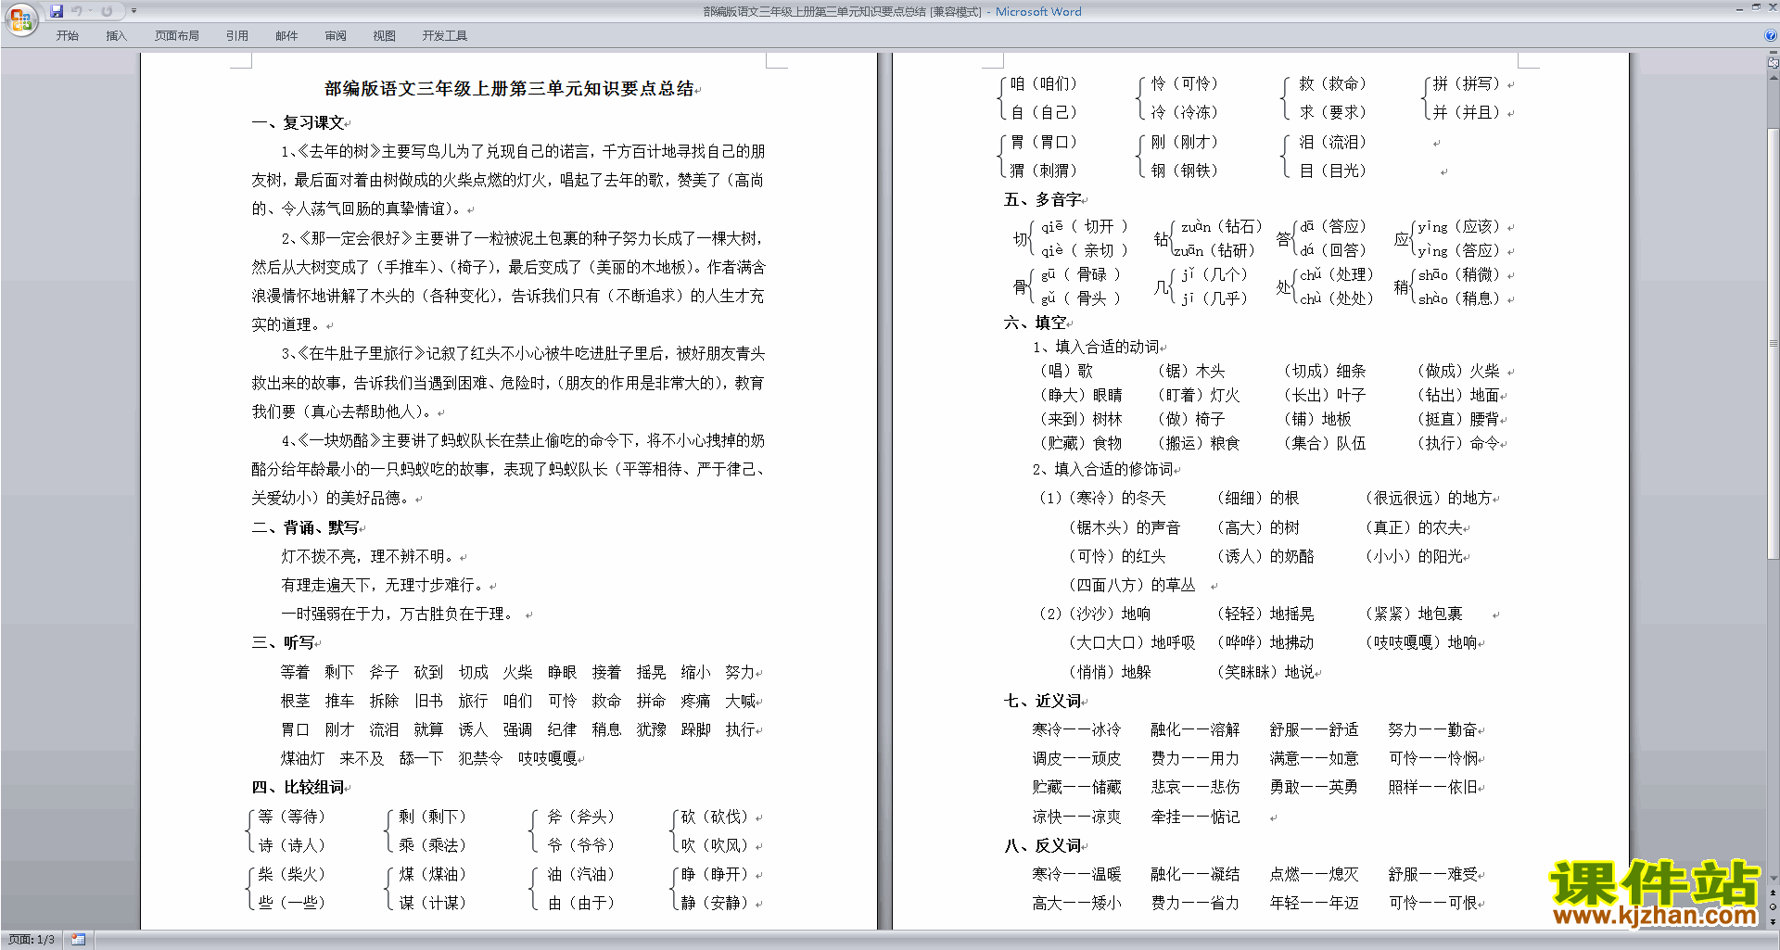This screenshot has width=1780, height=950.
Task: Click the 页面: 1/3 page indicator
Action: pos(32,940)
